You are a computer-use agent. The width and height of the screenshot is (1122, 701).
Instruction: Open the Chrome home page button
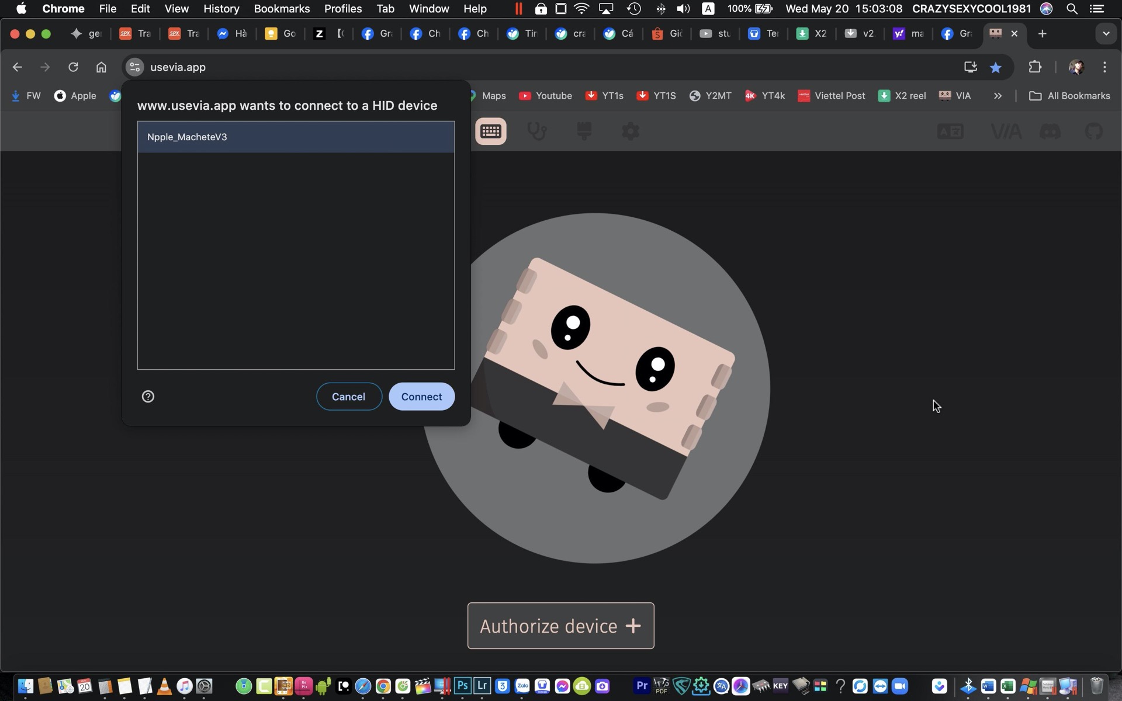pos(101,67)
